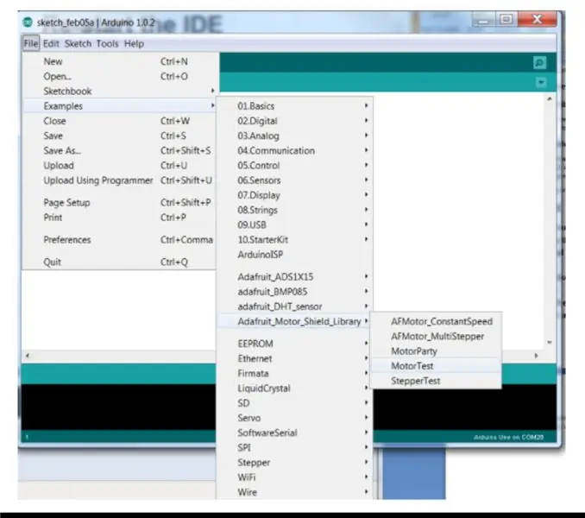The image size is (585, 518).
Task: Select Print menu entry
Action: pos(119,218)
